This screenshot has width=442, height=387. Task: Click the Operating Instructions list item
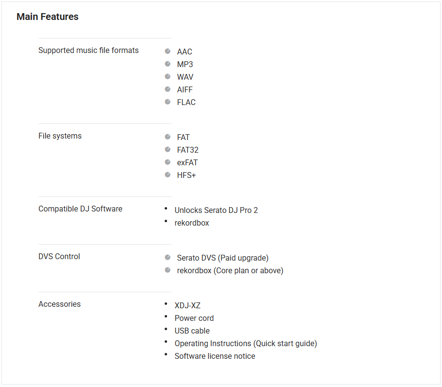(246, 344)
